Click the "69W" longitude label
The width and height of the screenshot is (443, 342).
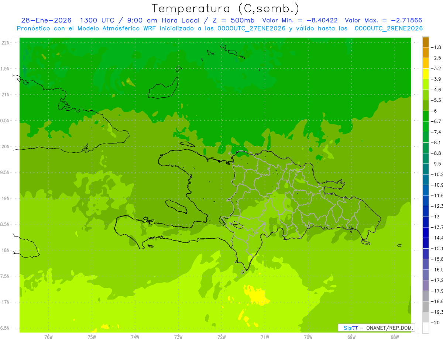351,337
